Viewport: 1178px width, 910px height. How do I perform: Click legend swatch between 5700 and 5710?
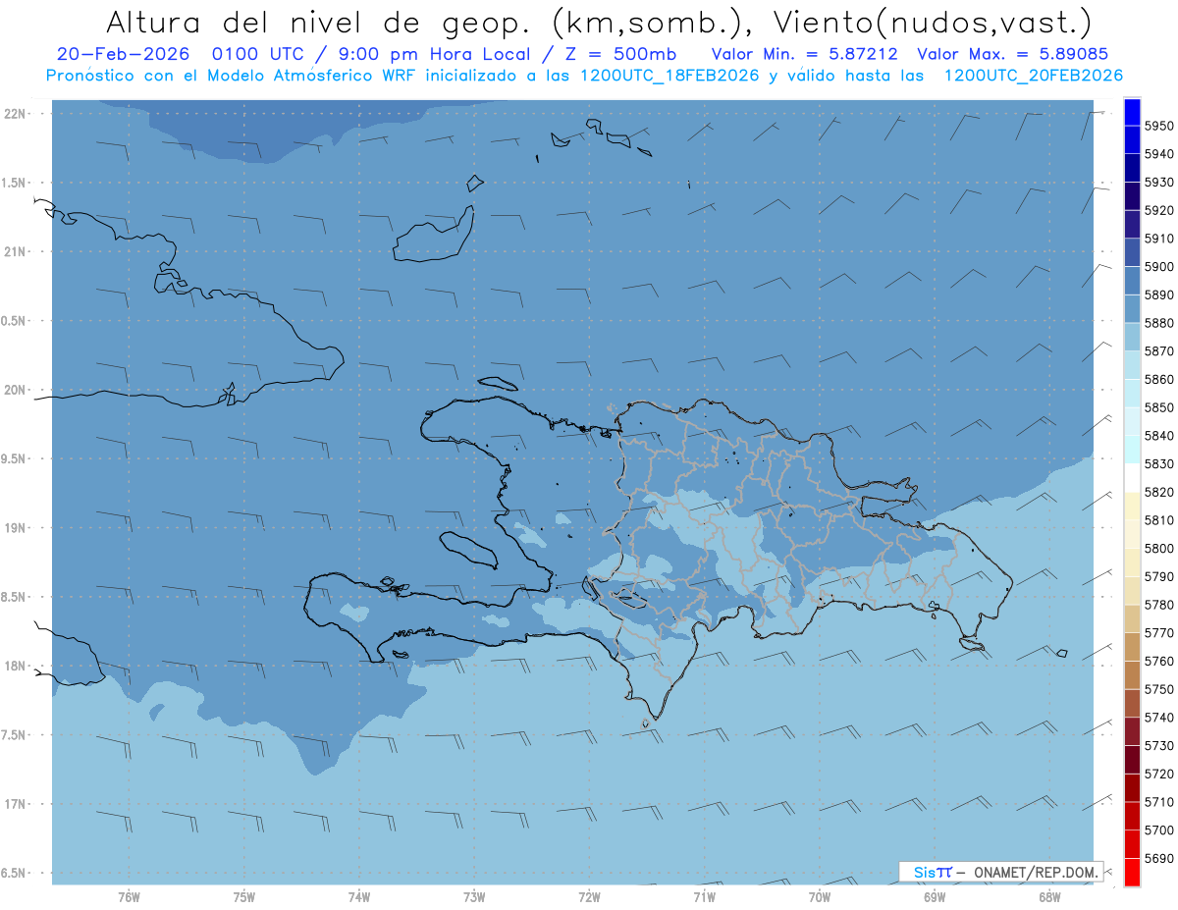click(x=1131, y=816)
